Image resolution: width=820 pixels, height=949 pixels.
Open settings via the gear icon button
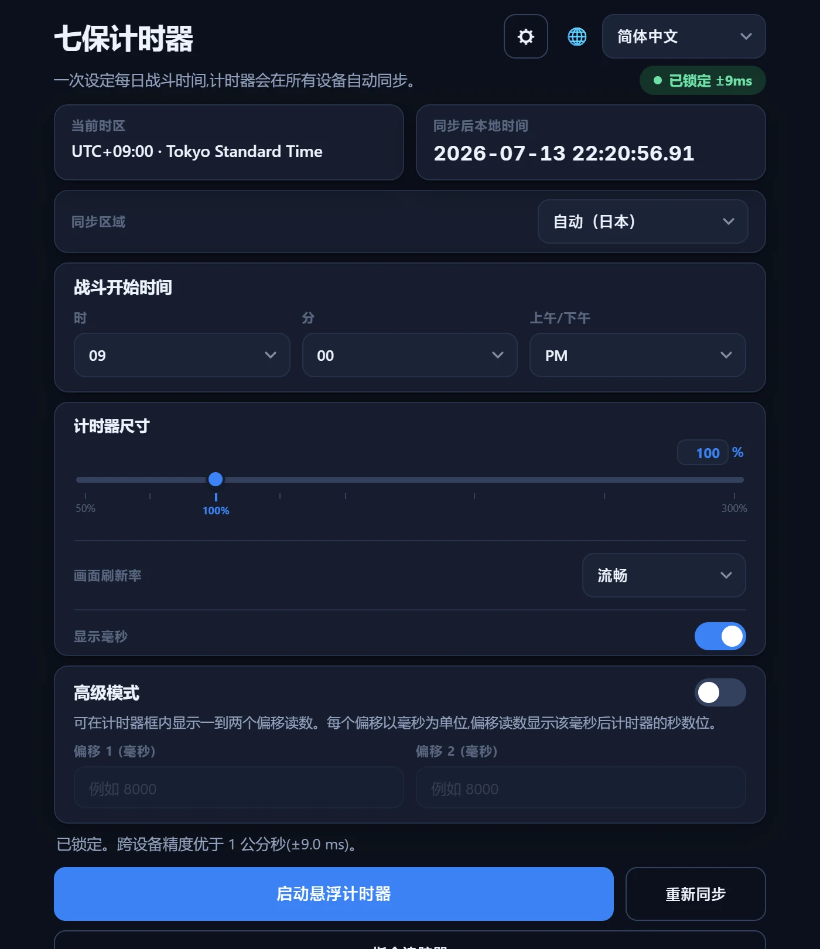click(525, 36)
